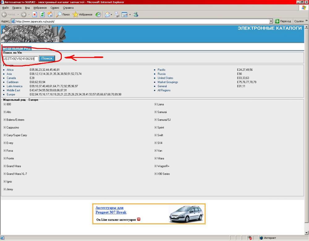Screen dimensions: 309x241
Task: Click the Peugeot 307 car image
Action: [x=186, y=214]
